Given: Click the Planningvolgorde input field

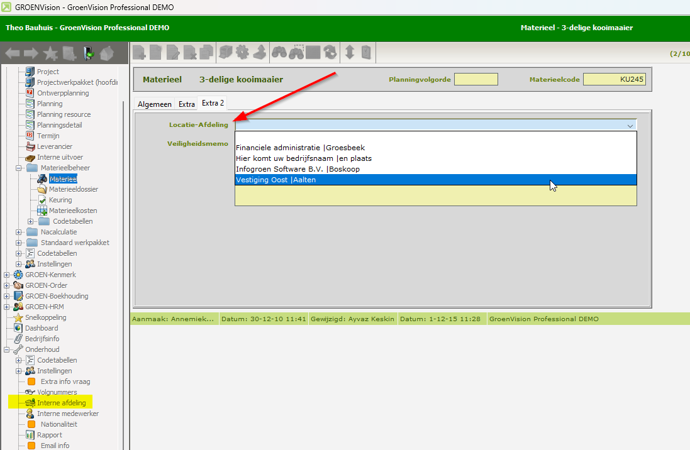Looking at the screenshot, I should 476,79.
